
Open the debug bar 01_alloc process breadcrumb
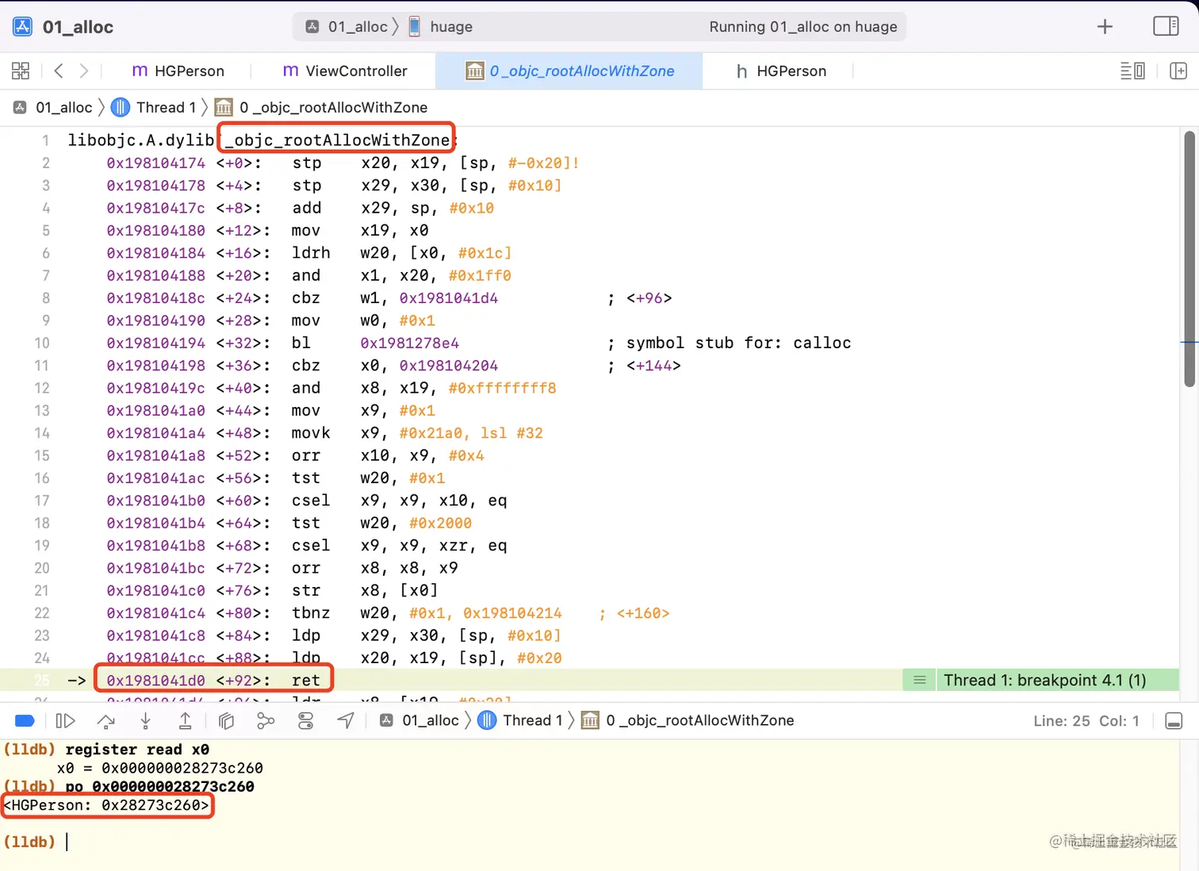click(419, 720)
